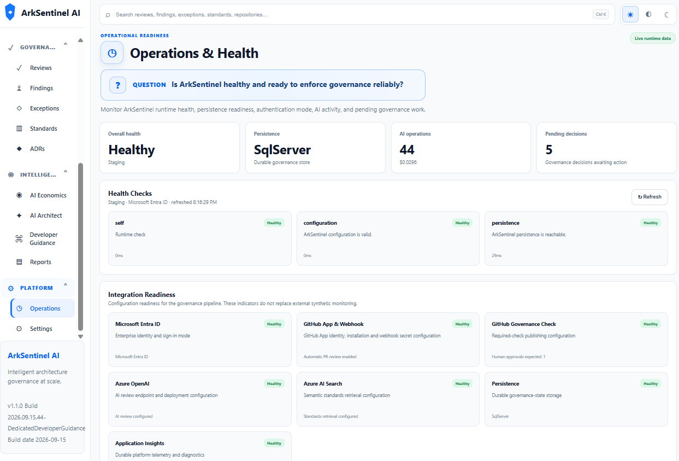This screenshot has height=461, width=679.
Task: Collapse the Platform sidebar section
Action: 66,286
